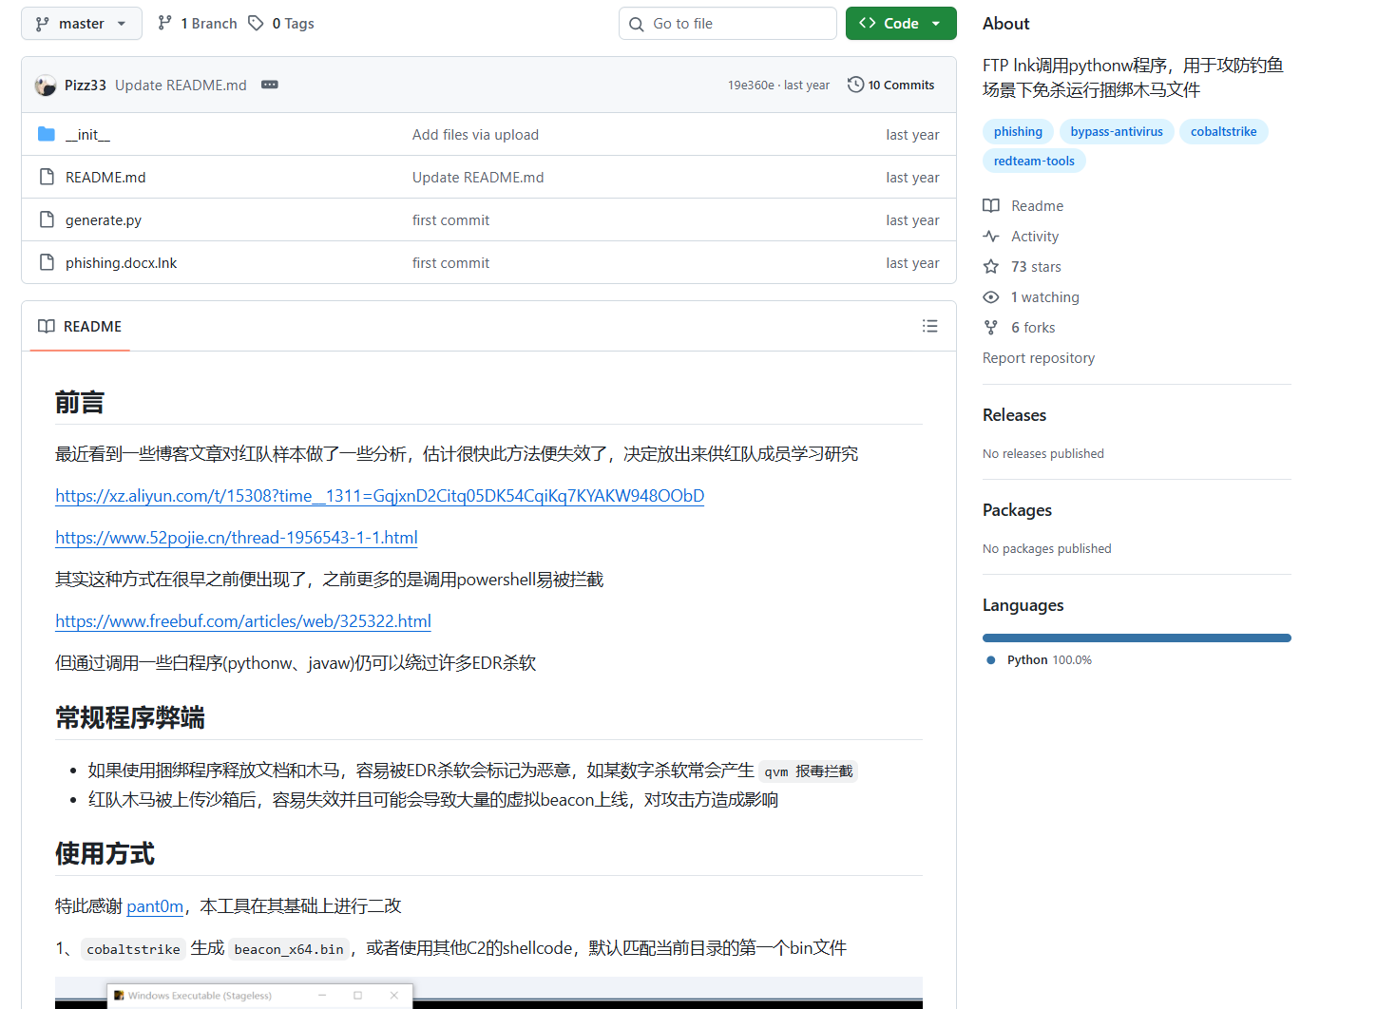The image size is (1396, 1009).
Task: Open the Report repository link
Action: [1039, 357]
